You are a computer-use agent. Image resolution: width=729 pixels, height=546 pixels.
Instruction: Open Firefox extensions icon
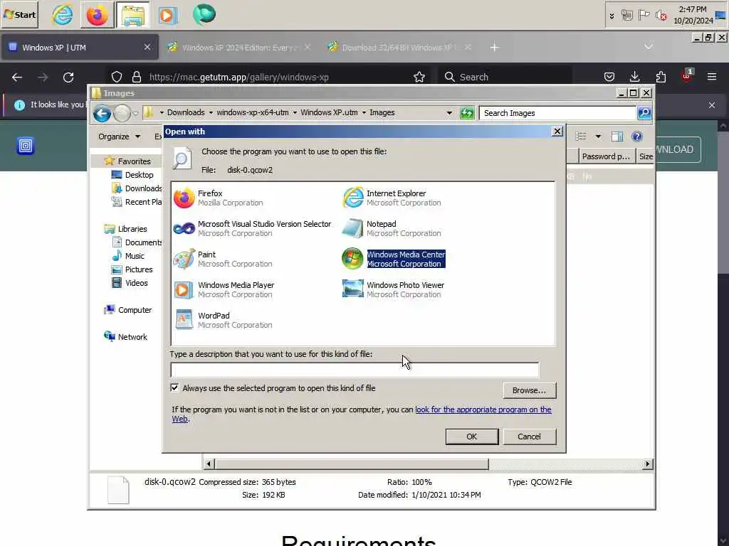(x=660, y=77)
